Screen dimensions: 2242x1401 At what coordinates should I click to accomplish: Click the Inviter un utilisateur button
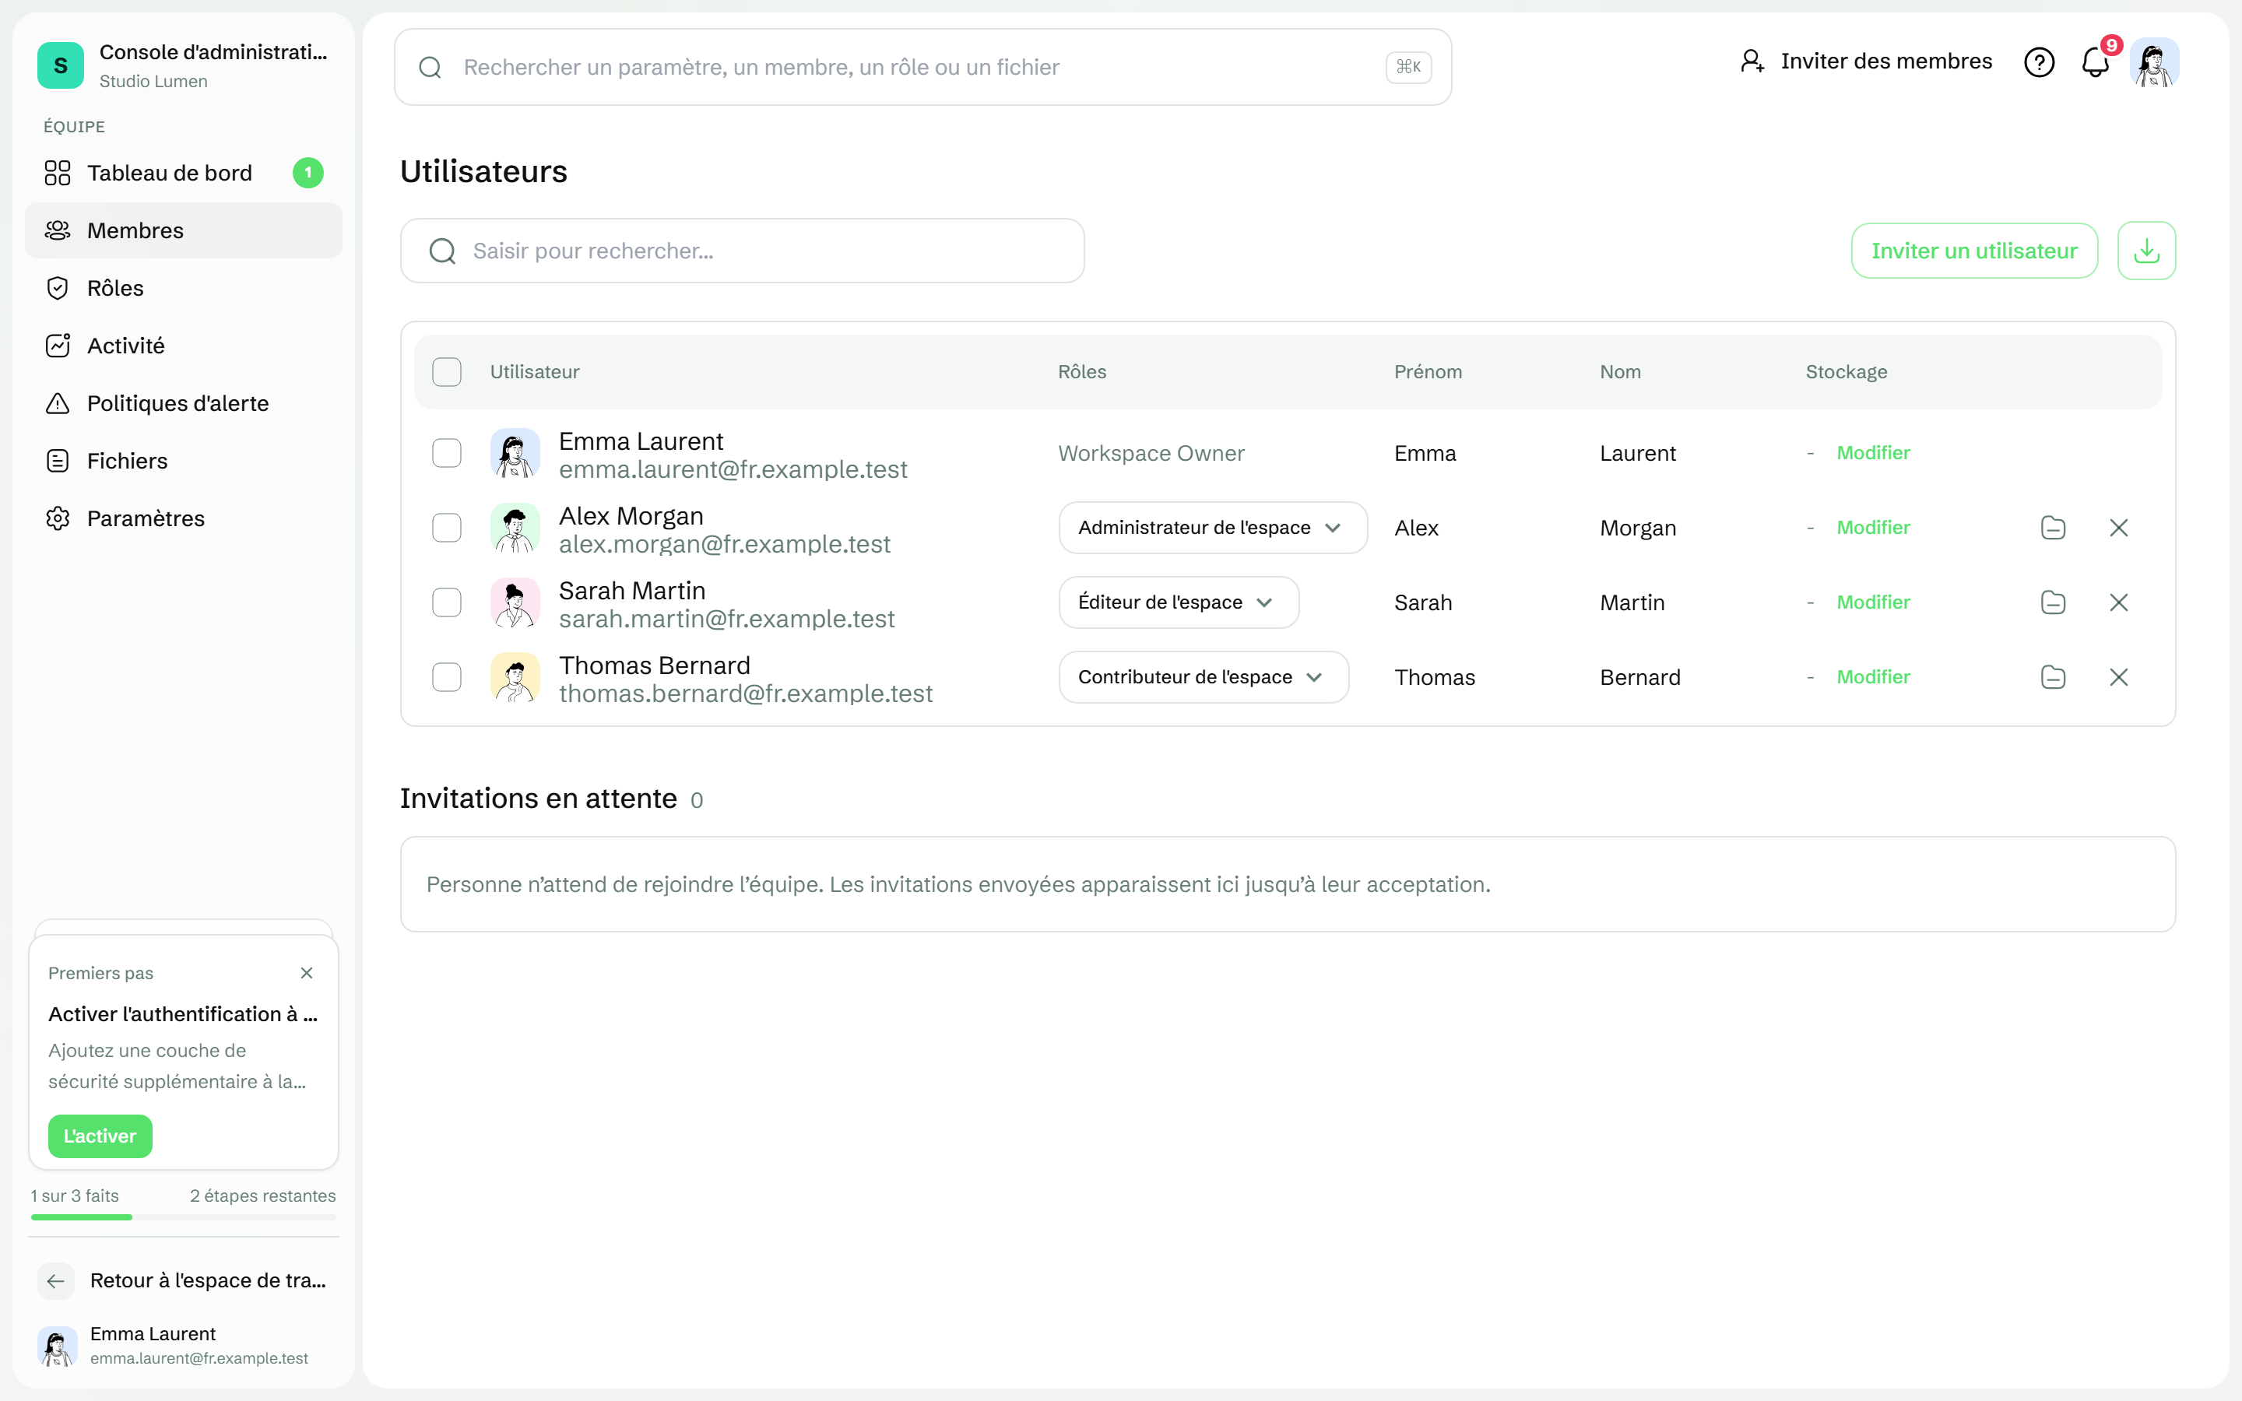1974,250
